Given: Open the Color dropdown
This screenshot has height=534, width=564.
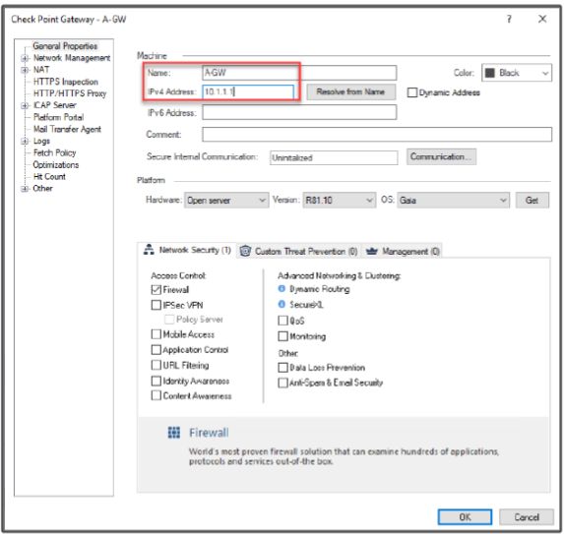Looking at the screenshot, I should [x=517, y=73].
